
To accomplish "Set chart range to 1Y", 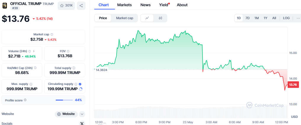I will [x=265, y=18].
